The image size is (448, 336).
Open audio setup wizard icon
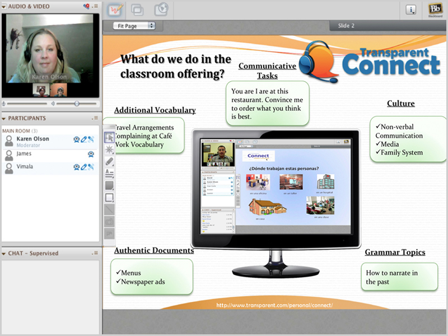pos(86,6)
